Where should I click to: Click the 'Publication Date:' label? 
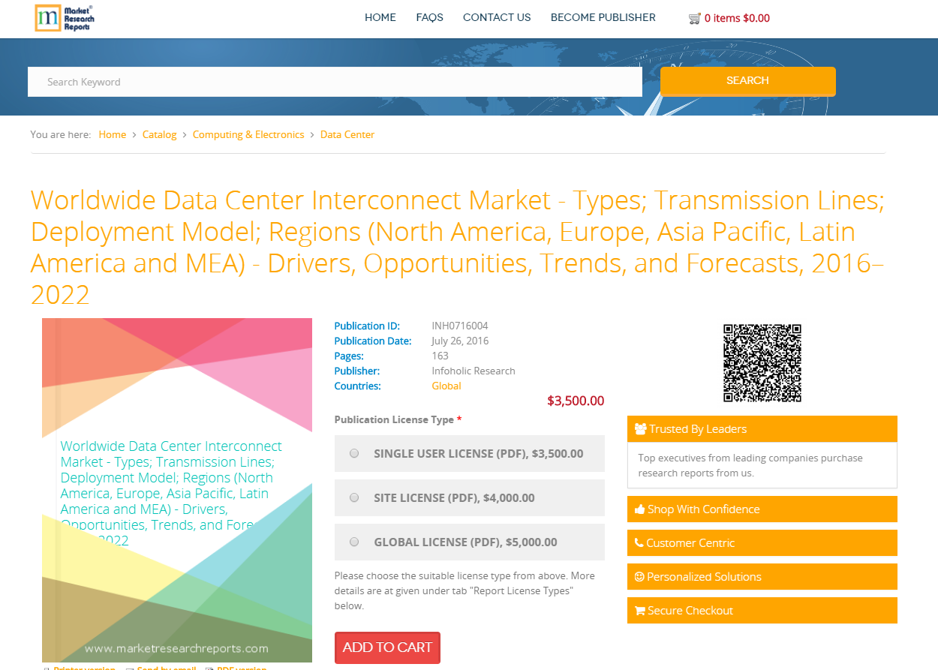click(x=373, y=341)
